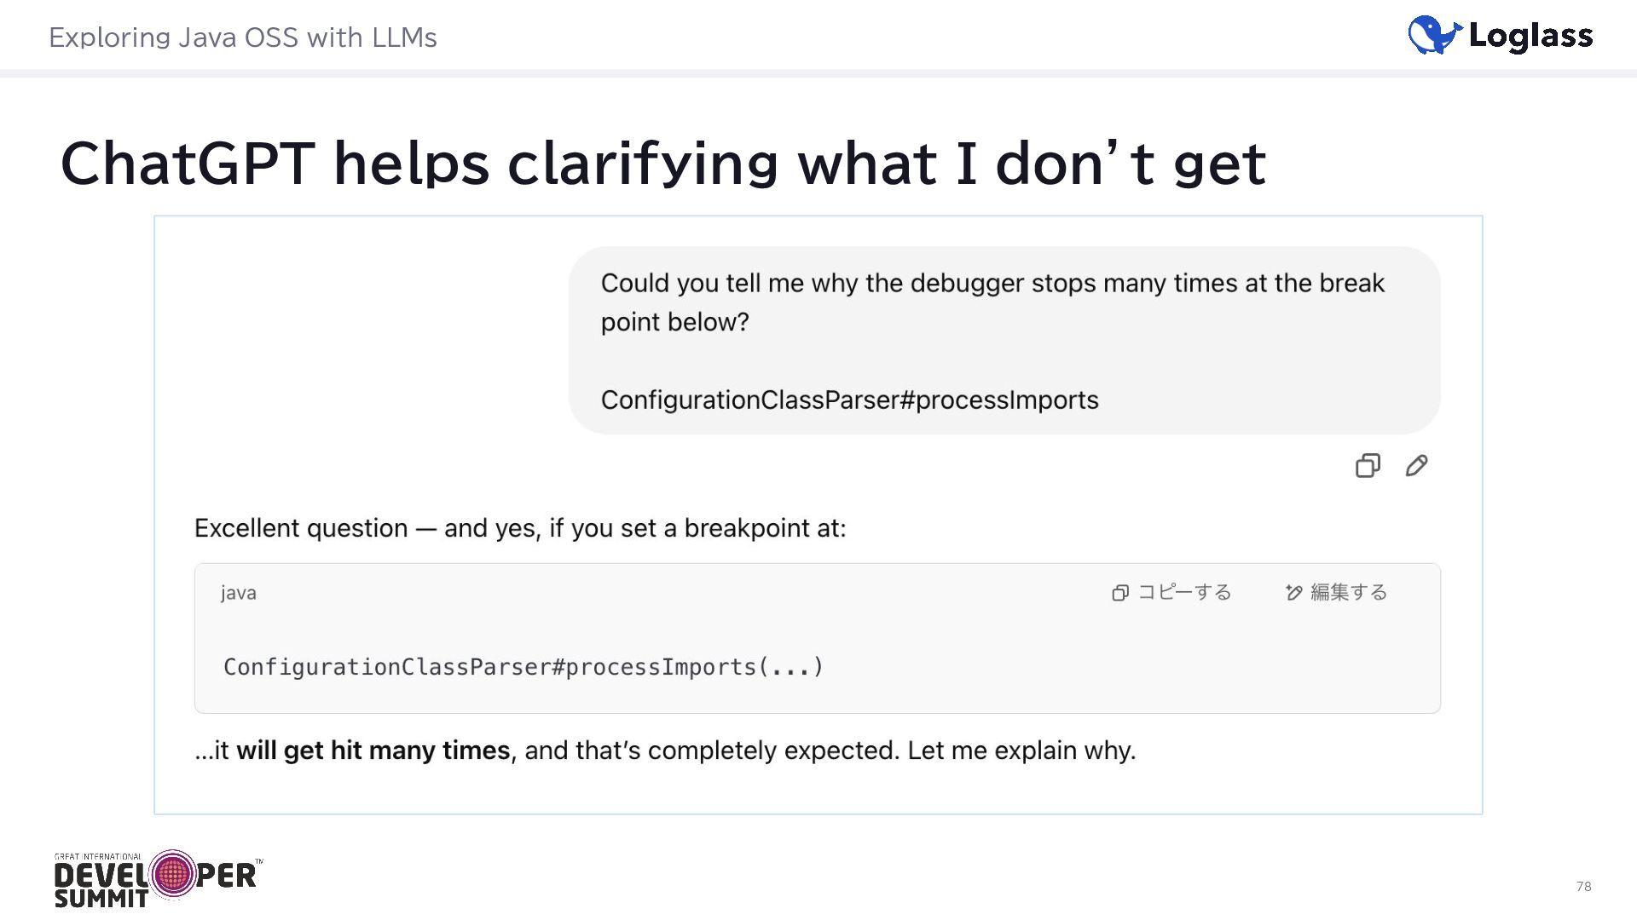The height and width of the screenshot is (920, 1637).
Task: Click the header text Exploring Java OSS with LLMs
Action: (243, 37)
